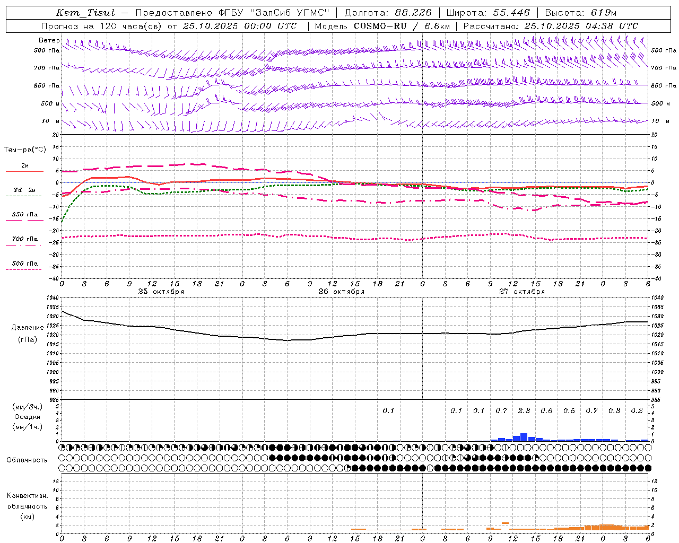The height and width of the screenshot is (543, 679).
Task: Click the '26 октября' date label
Action: coord(342,292)
